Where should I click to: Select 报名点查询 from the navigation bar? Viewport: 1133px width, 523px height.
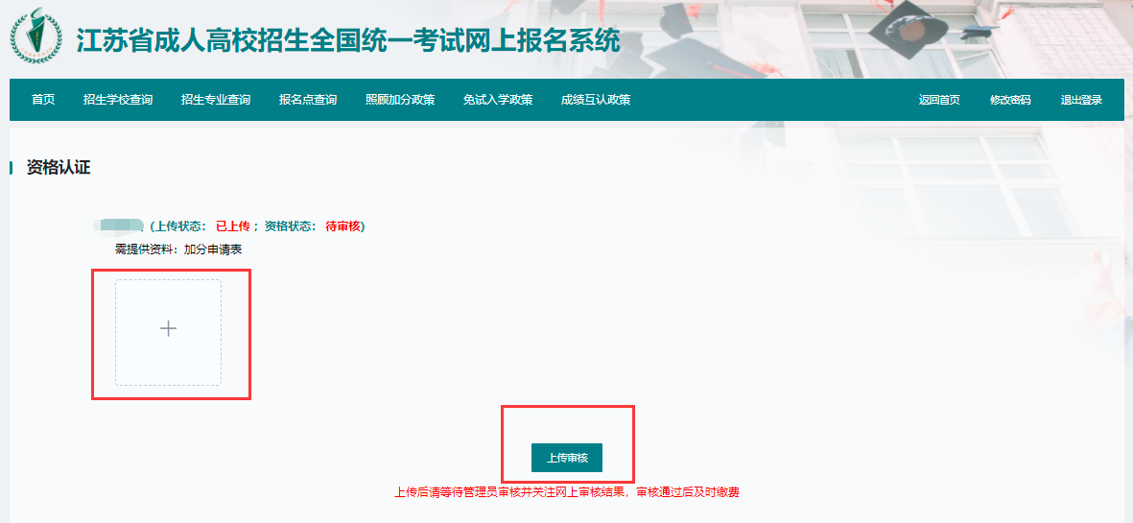tap(308, 100)
